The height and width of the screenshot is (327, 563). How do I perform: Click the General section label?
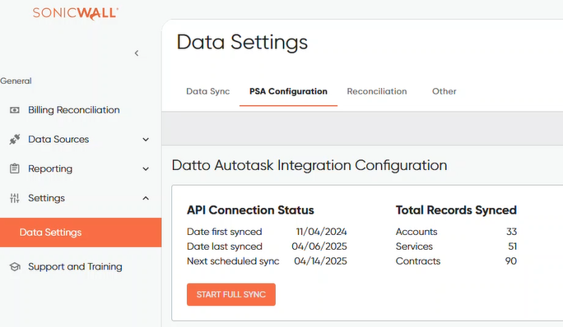[16, 81]
